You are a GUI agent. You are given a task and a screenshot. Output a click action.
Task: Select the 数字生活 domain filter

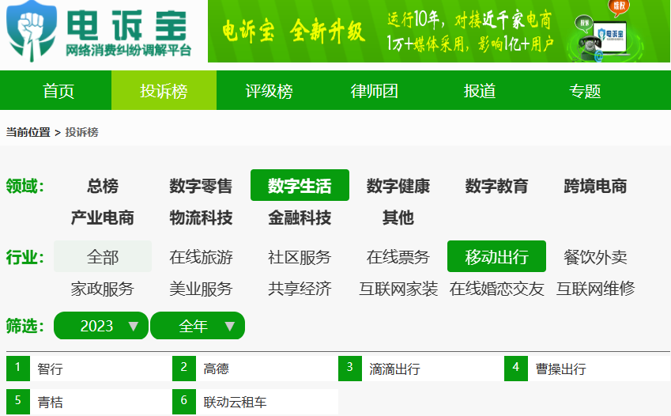(x=300, y=186)
